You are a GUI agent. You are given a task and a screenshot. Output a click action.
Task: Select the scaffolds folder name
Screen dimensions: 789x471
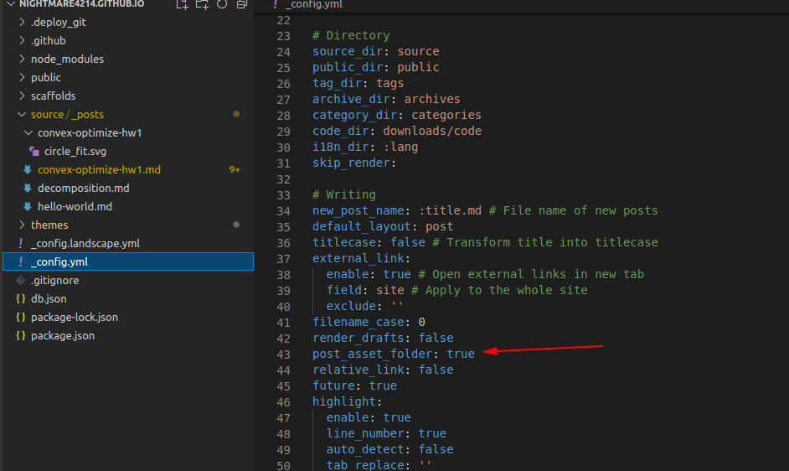click(x=54, y=96)
